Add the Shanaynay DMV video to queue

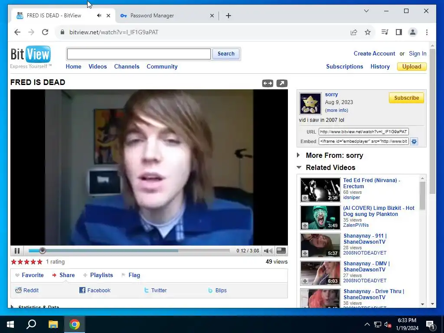305,281
